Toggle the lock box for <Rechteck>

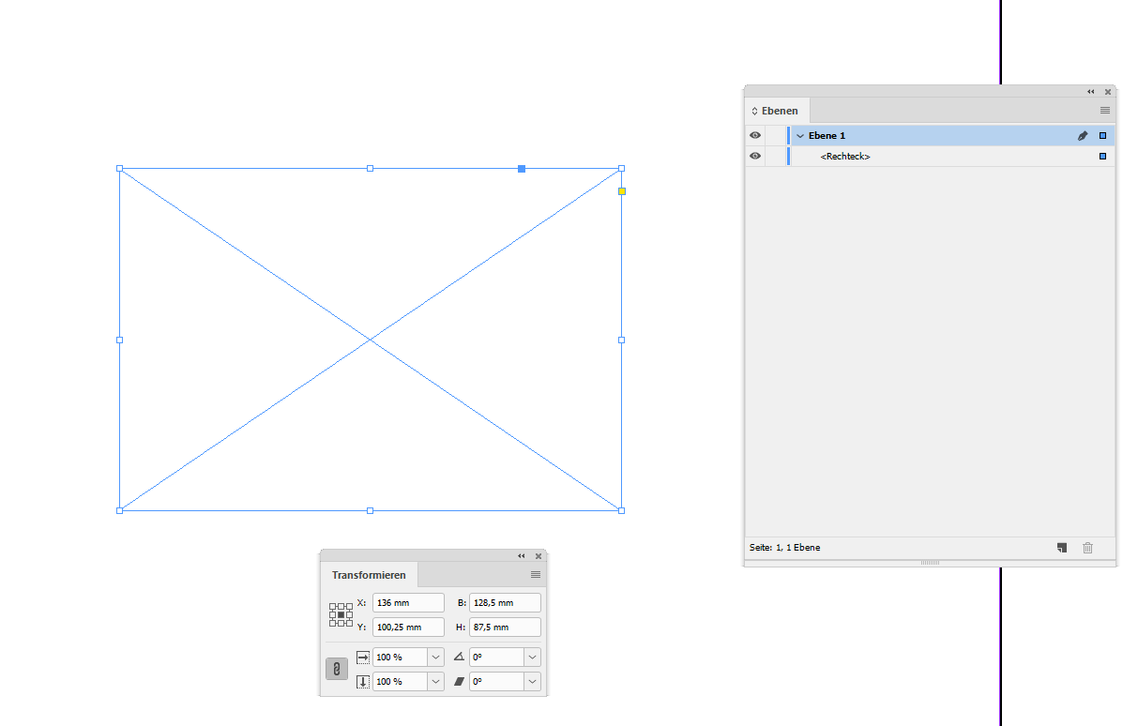click(x=775, y=156)
